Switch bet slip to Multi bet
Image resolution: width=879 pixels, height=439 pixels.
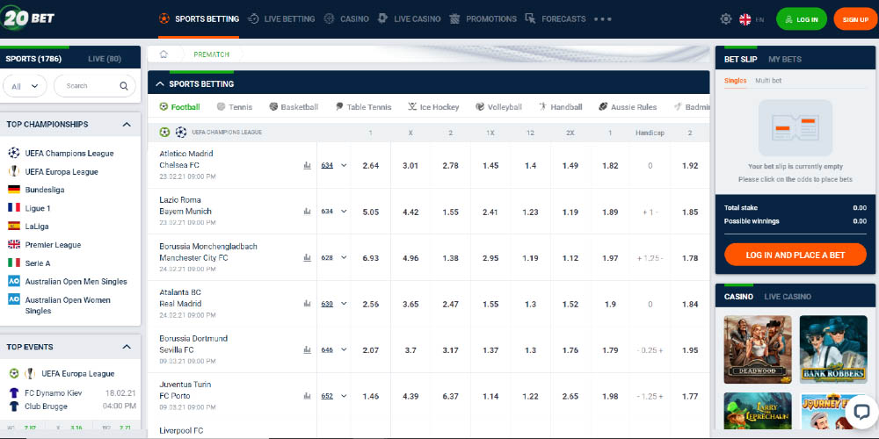[x=768, y=81]
